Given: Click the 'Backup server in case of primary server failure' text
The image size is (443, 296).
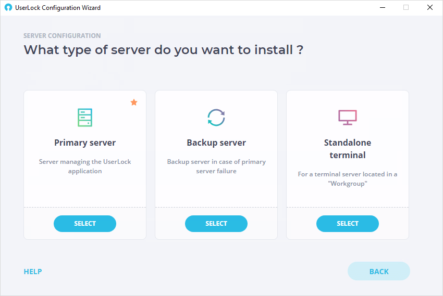Looking at the screenshot, I should coord(216,166).
